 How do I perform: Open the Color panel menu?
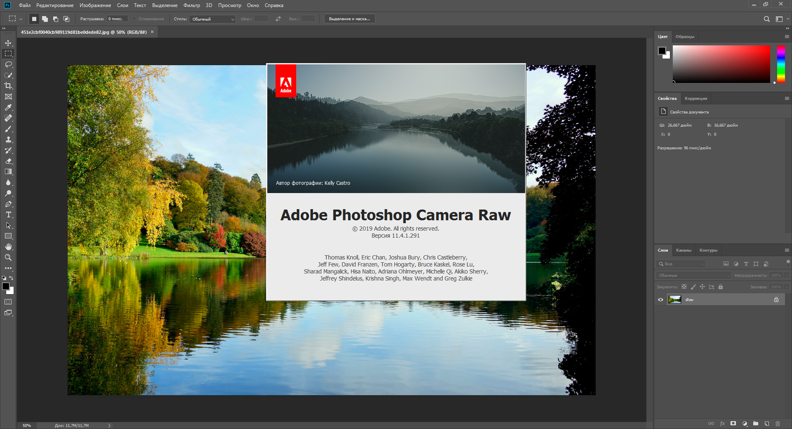click(787, 37)
